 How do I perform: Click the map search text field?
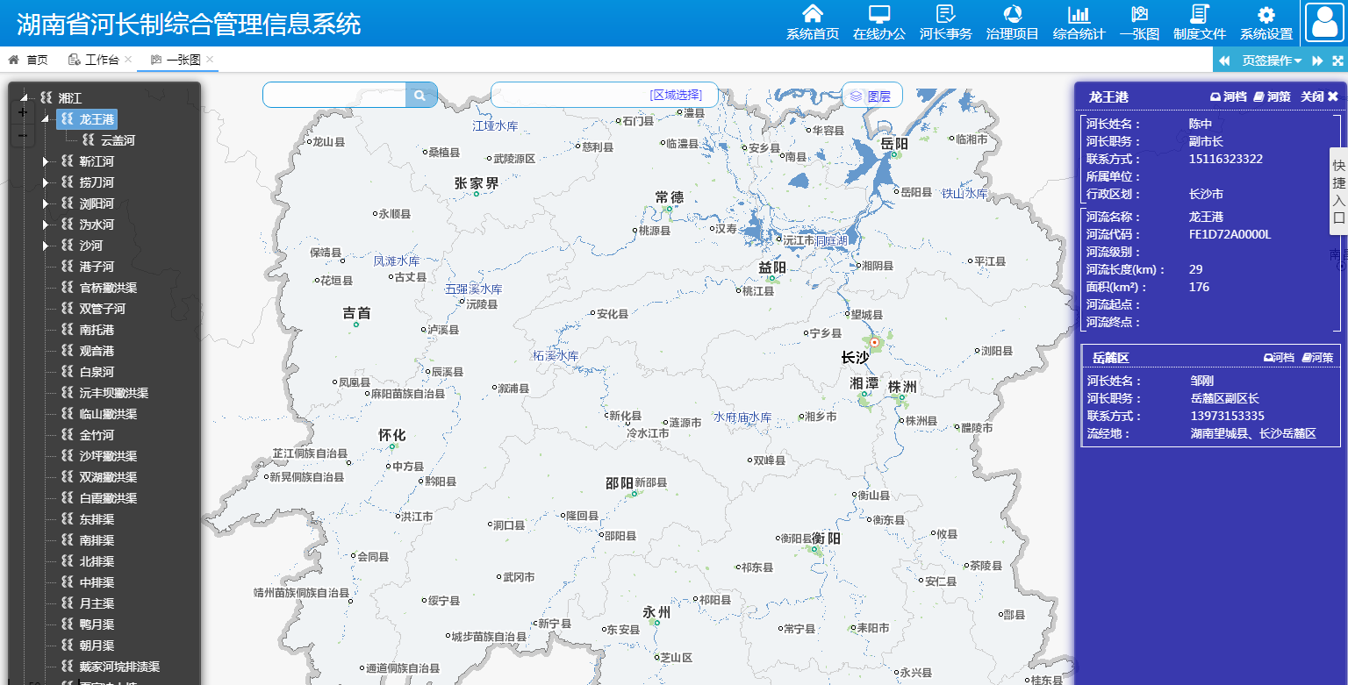point(334,96)
